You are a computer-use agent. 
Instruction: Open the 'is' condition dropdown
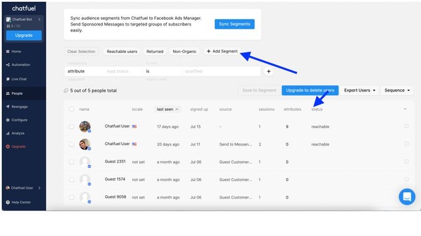click(x=162, y=71)
